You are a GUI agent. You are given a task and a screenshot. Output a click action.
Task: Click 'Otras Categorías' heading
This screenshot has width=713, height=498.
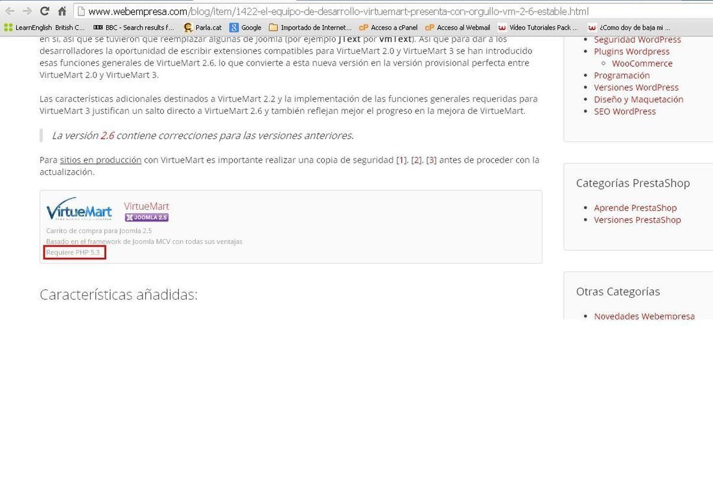(618, 291)
